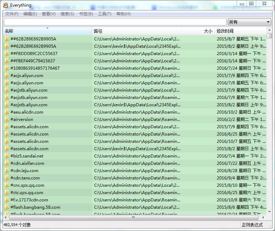Image resolution: width=275 pixels, height=231 pixels.
Task: Select the #biz5.sandai.net file name
Action: tap(27, 156)
